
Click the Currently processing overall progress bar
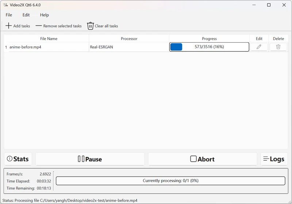170,181
